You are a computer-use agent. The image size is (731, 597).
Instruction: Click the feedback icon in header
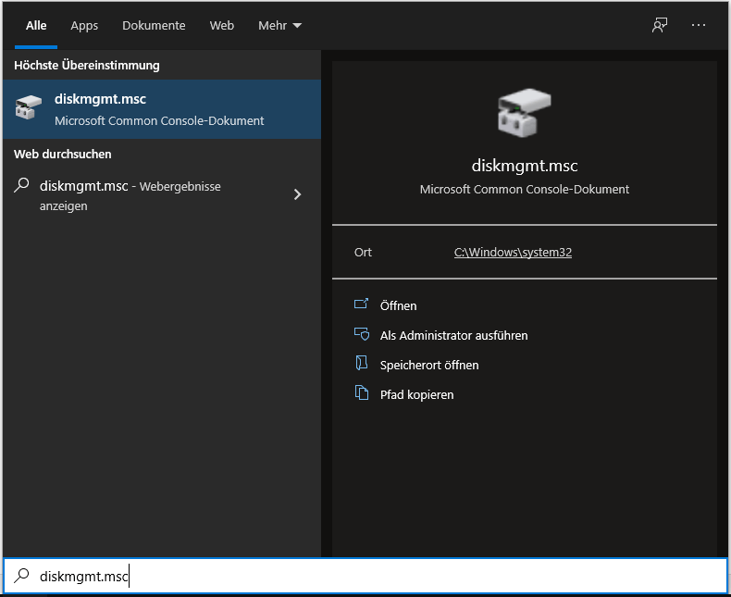660,26
